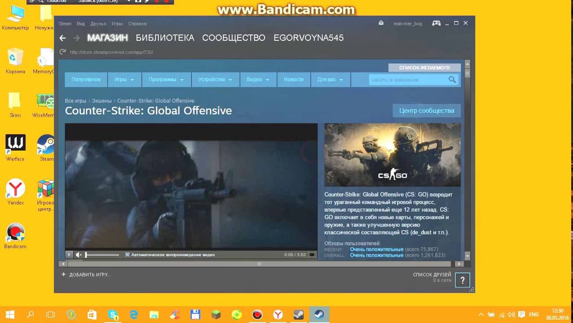Open Task View on taskbar
The width and height of the screenshot is (573, 323).
51,314
